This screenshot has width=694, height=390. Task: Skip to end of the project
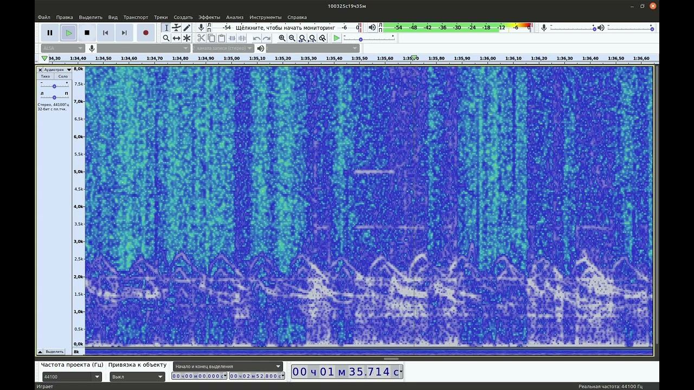pyautogui.click(x=124, y=32)
